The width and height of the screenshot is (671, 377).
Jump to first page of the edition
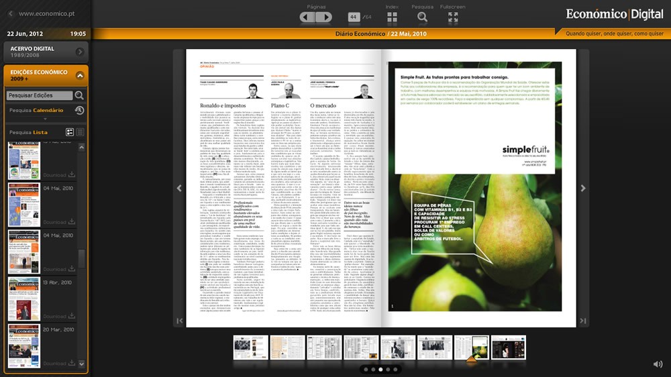point(180,321)
